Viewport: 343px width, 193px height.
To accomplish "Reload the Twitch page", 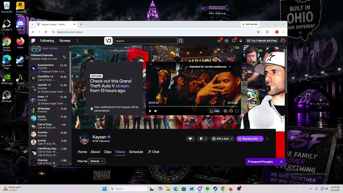I will pyautogui.click(x=46, y=32).
